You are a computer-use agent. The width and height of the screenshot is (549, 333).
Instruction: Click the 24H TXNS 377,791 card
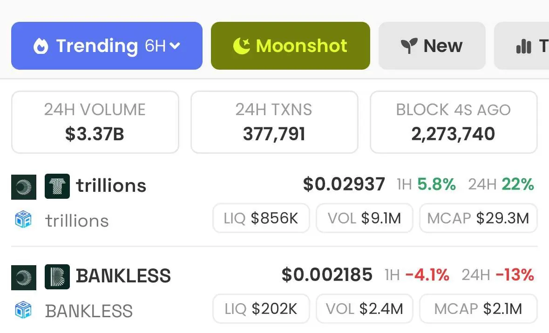[275, 122]
